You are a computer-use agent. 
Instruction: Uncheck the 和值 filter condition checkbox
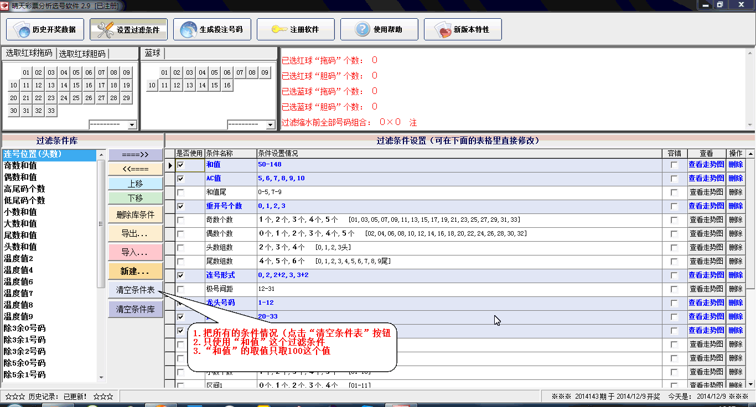pyautogui.click(x=180, y=165)
